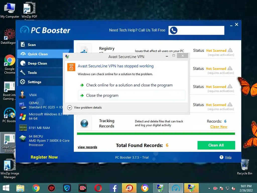The image size is (257, 193).
Task: Open PC Booster desktop shortcut
Action: (x=9, y=115)
